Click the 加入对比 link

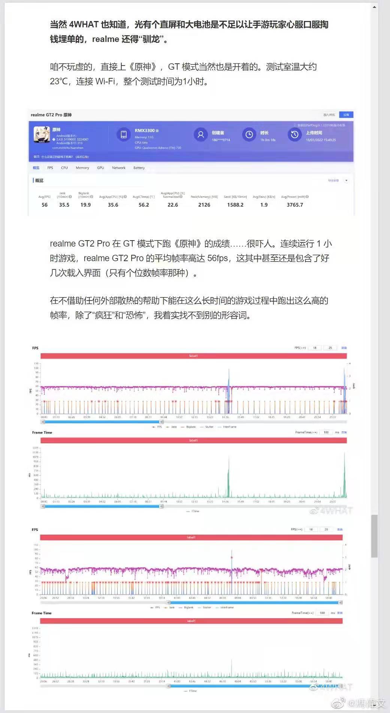click(x=329, y=115)
